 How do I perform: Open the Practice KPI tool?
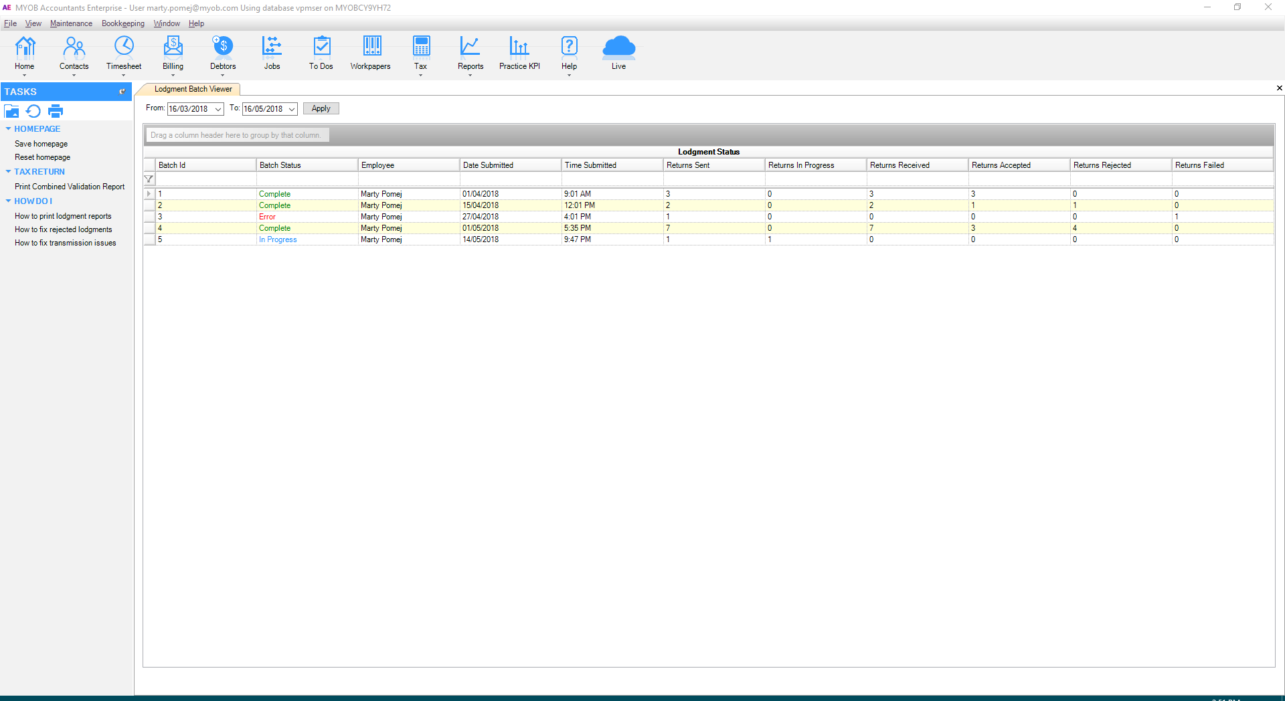(x=519, y=54)
